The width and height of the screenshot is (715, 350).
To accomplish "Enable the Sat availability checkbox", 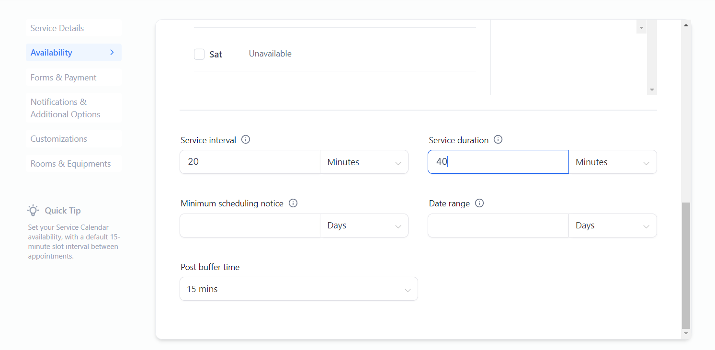I will 199,54.
